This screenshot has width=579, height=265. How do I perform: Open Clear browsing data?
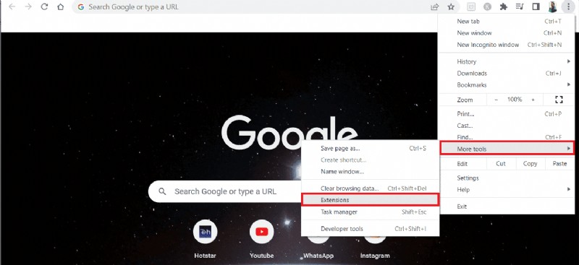tap(371, 188)
